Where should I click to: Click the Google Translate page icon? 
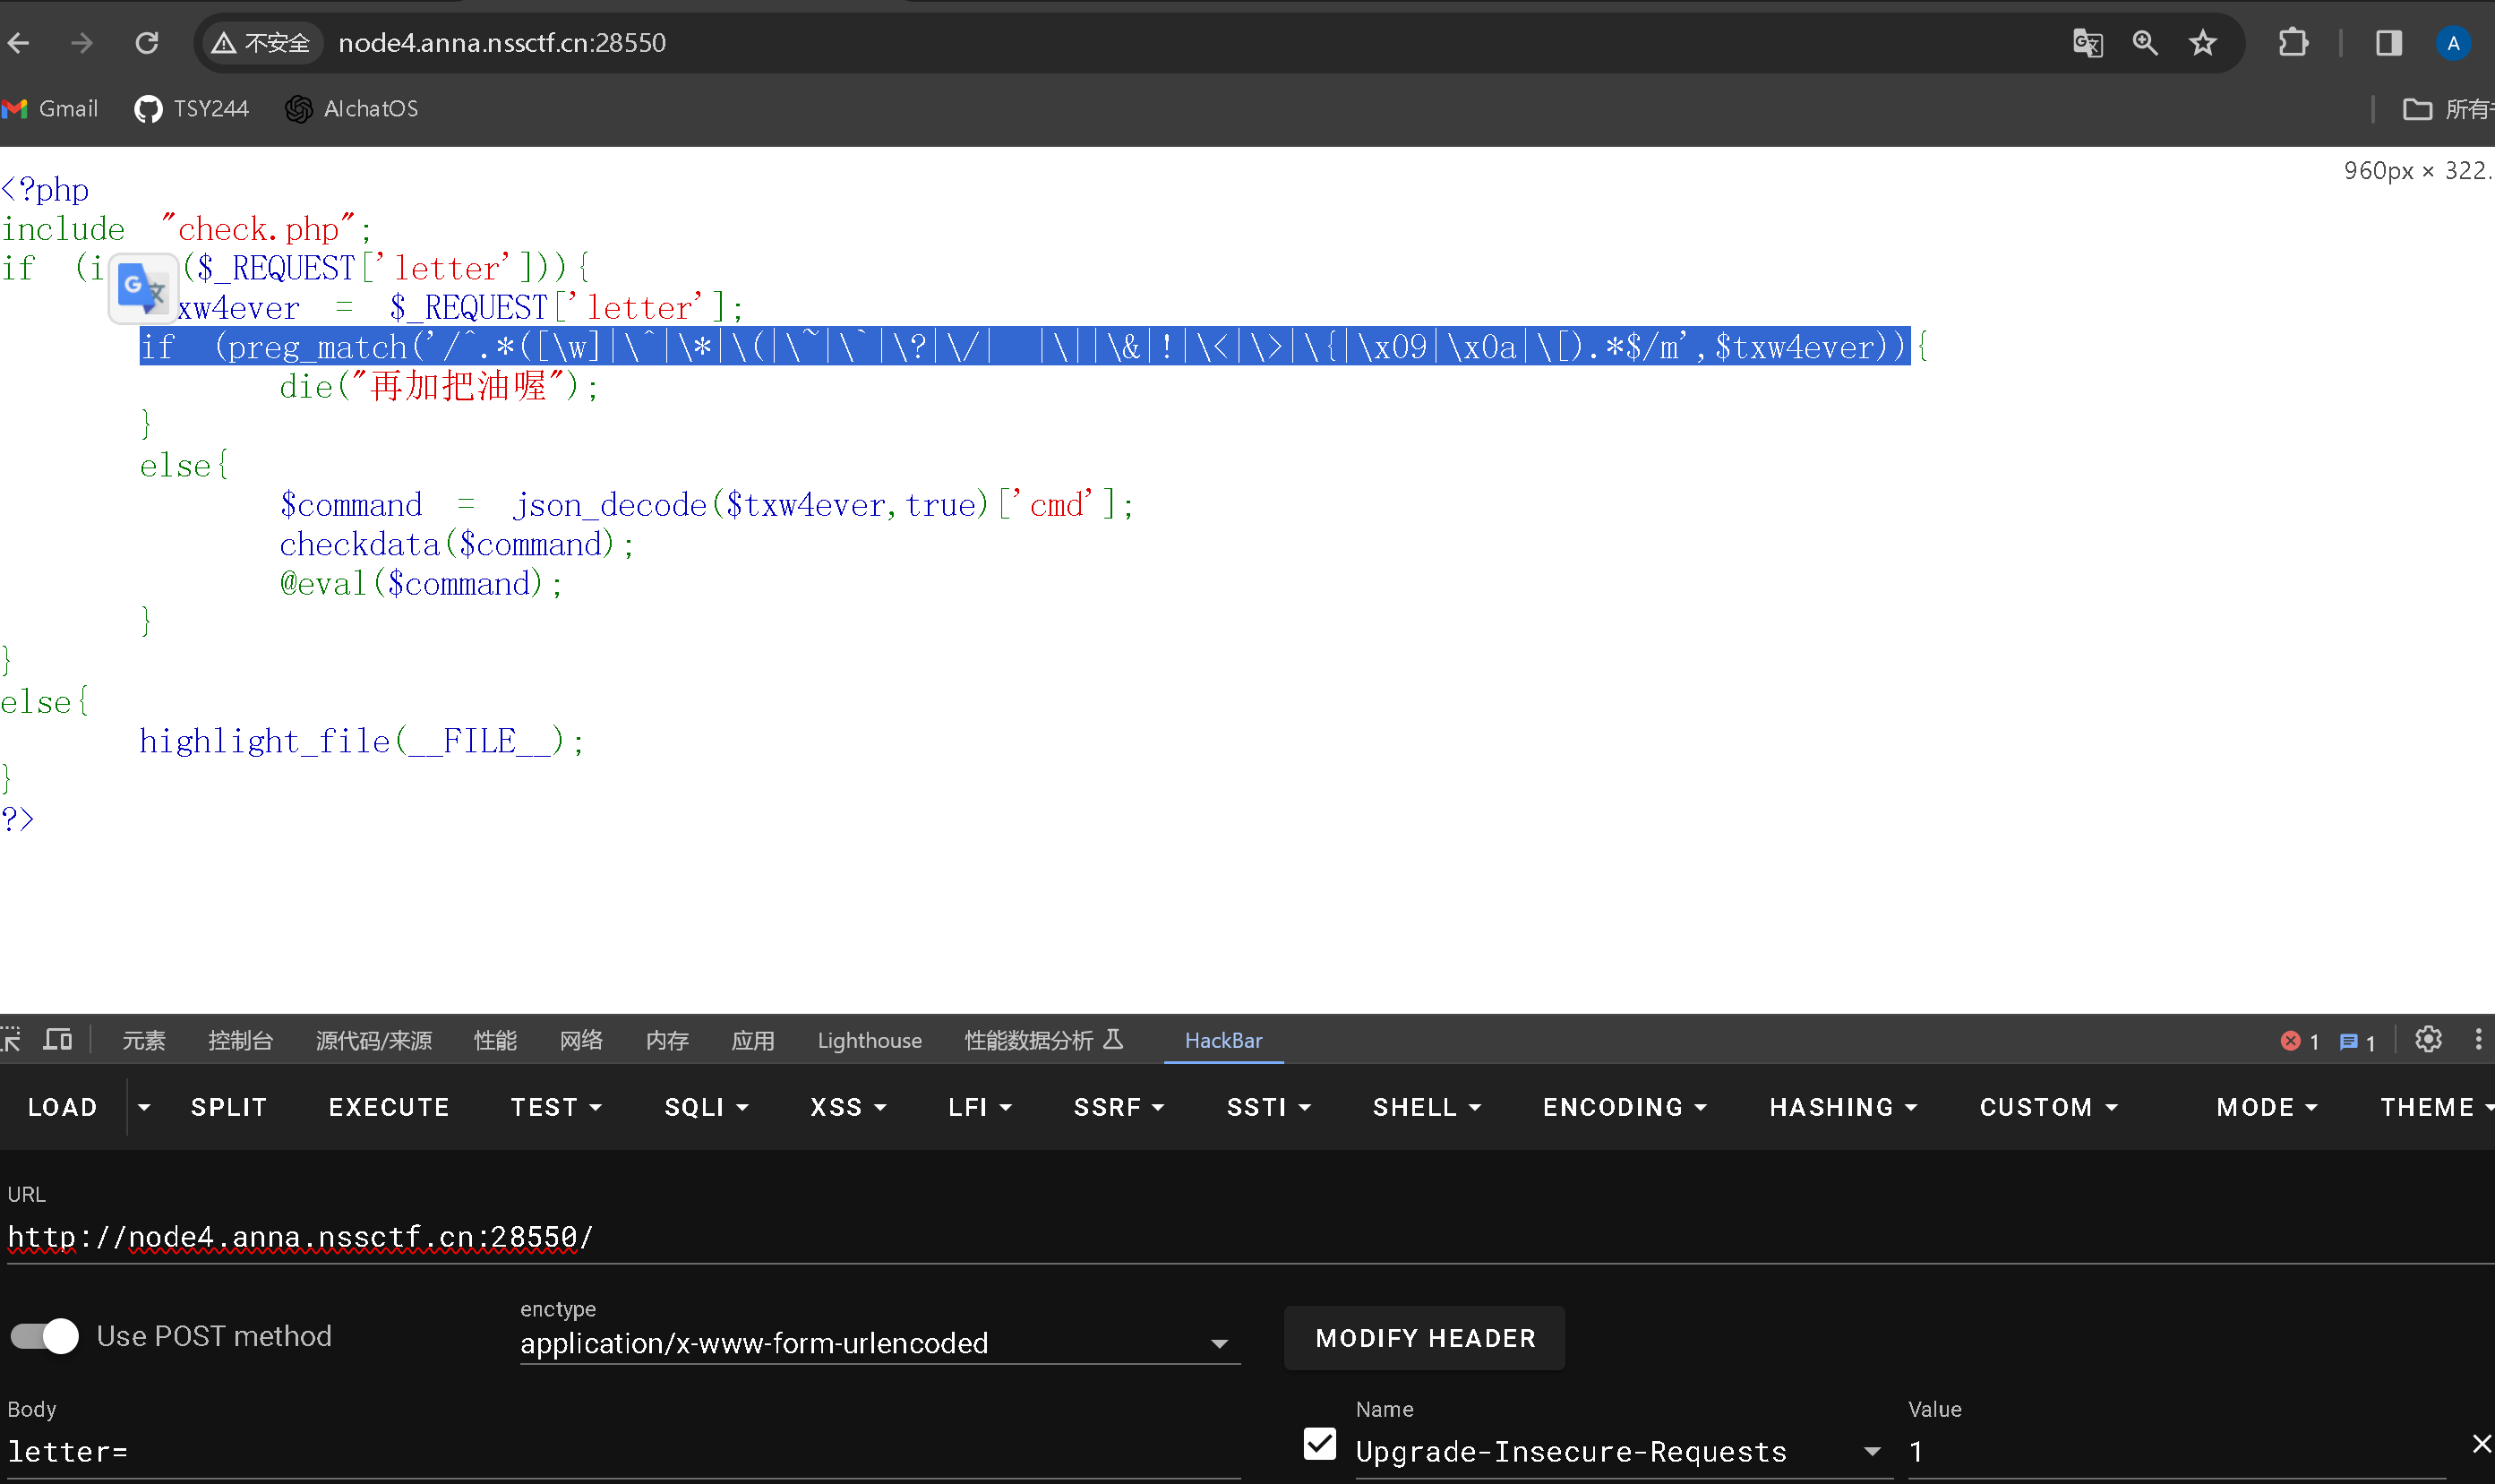tap(2087, 43)
